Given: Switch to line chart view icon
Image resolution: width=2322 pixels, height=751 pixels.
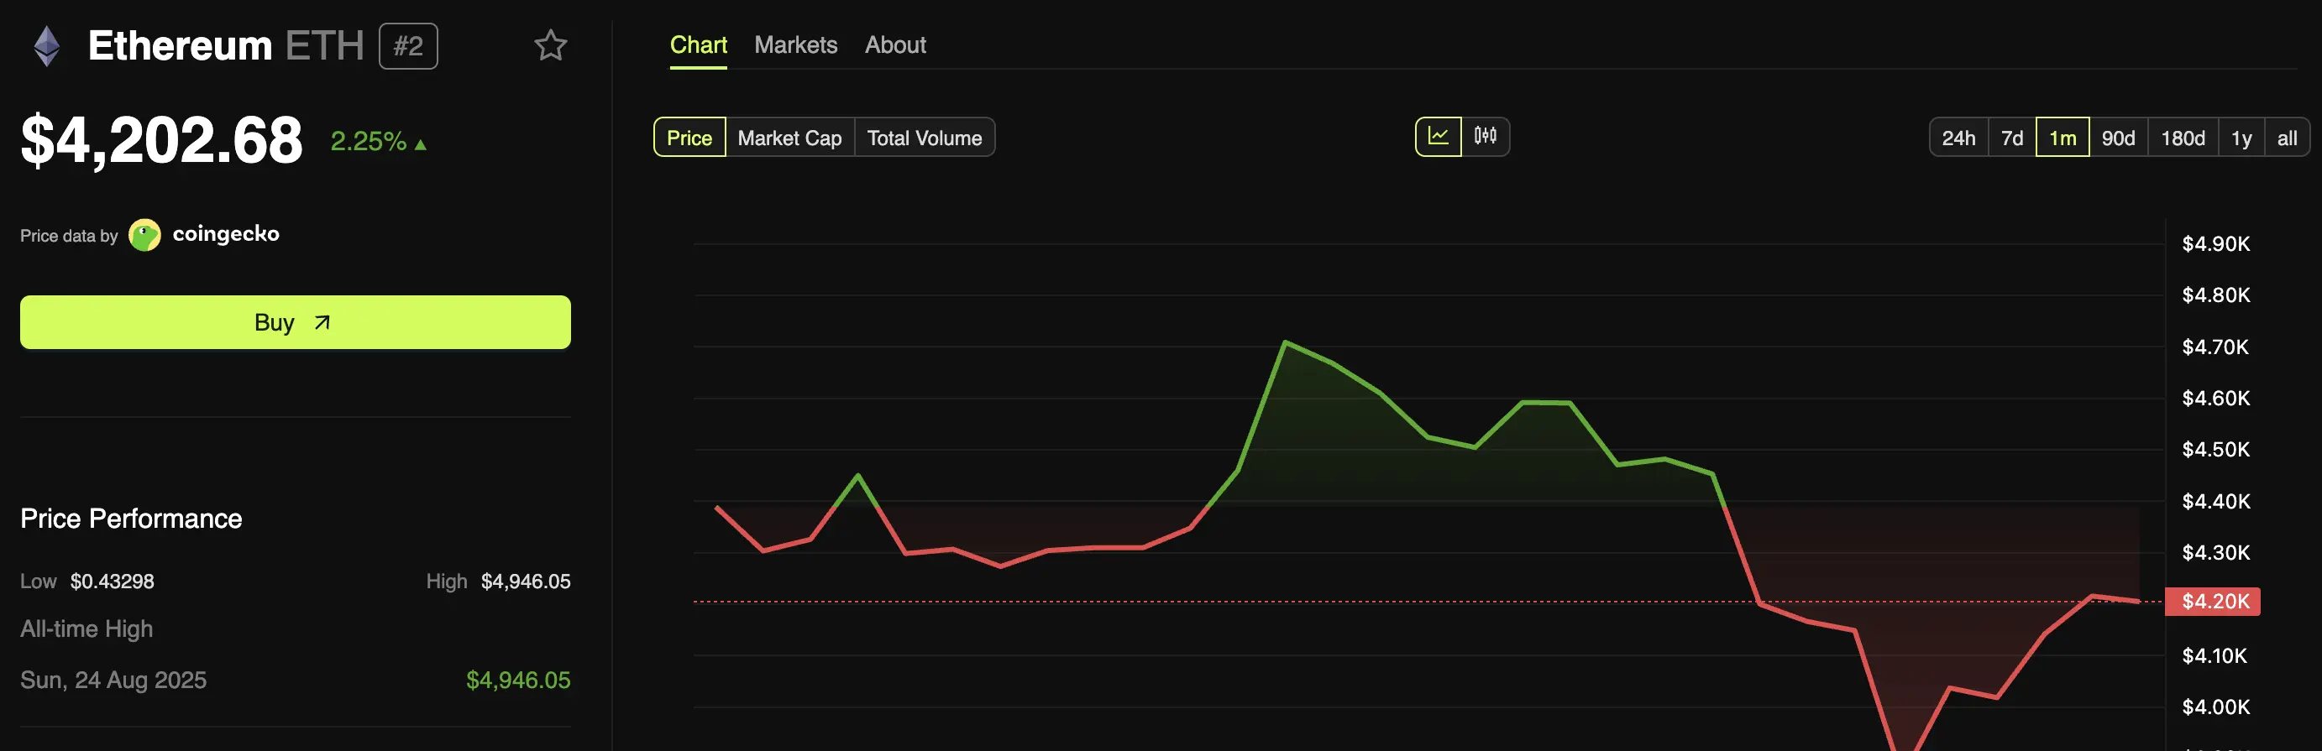Looking at the screenshot, I should point(1438,137).
